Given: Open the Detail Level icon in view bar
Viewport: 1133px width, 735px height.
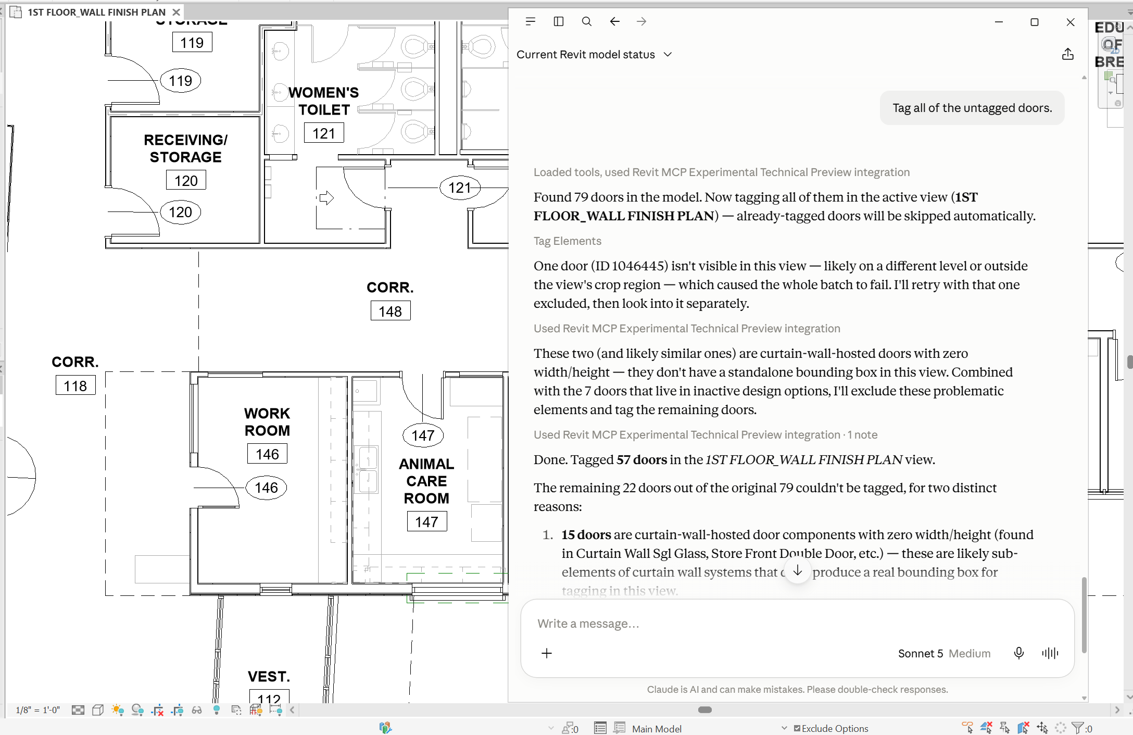Looking at the screenshot, I should 78,710.
